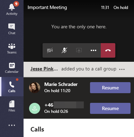This screenshot has width=134, height=137.
Task: Resume call with Marie Schrader
Action: (x=110, y=88)
